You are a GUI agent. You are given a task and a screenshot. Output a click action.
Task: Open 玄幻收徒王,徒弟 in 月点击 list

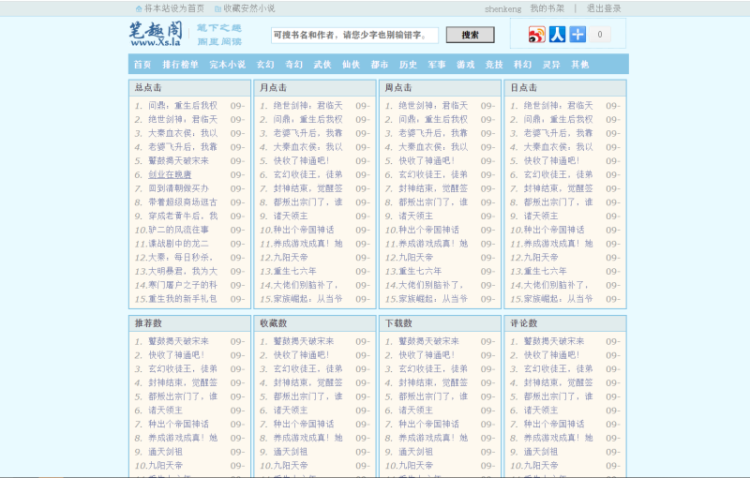pyautogui.click(x=308, y=175)
